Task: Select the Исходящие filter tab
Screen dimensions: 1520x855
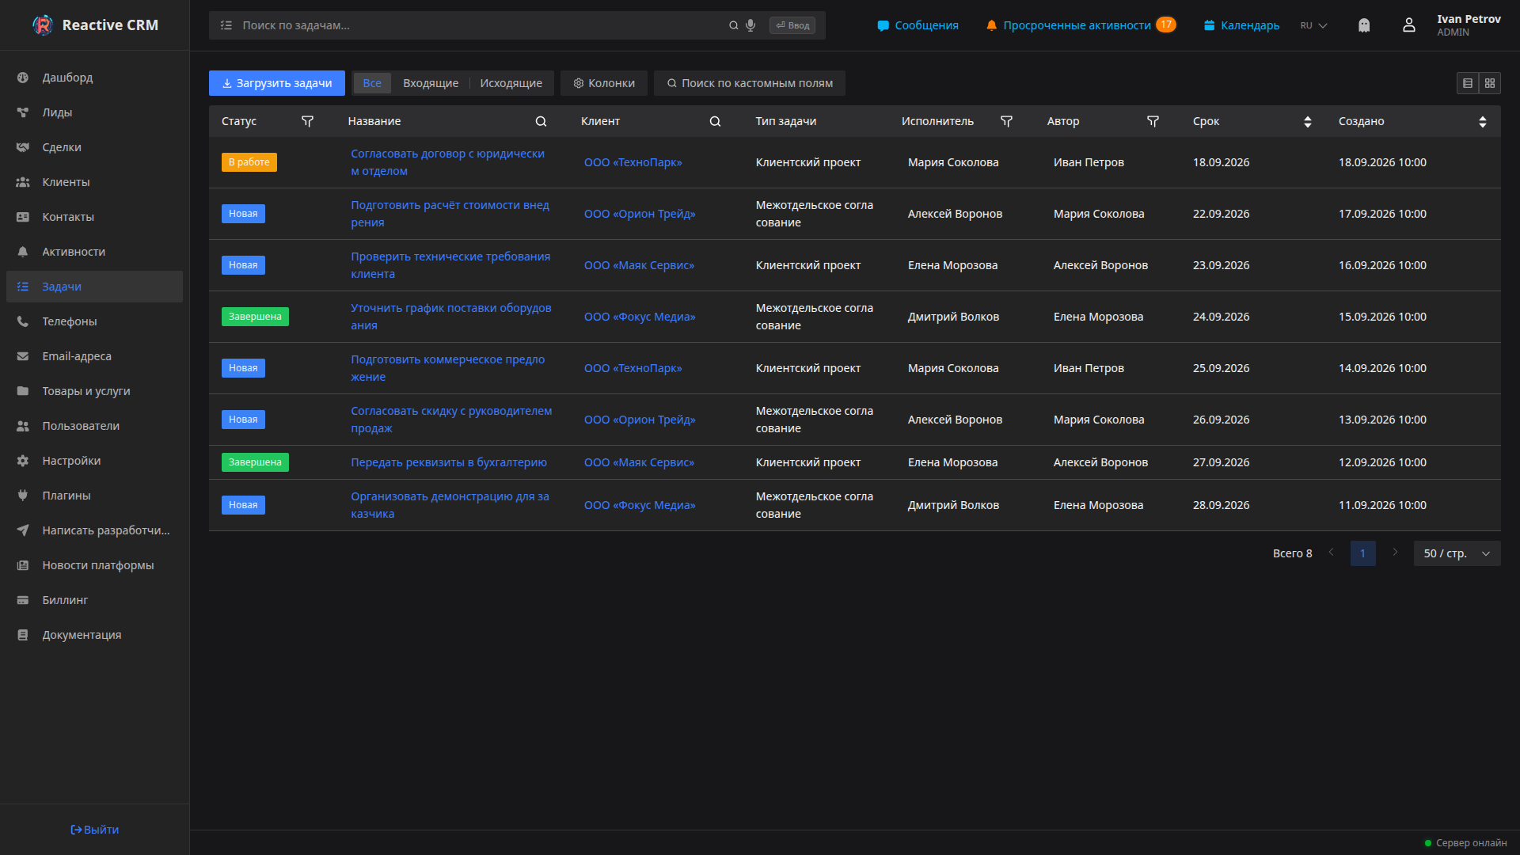Action: (511, 83)
